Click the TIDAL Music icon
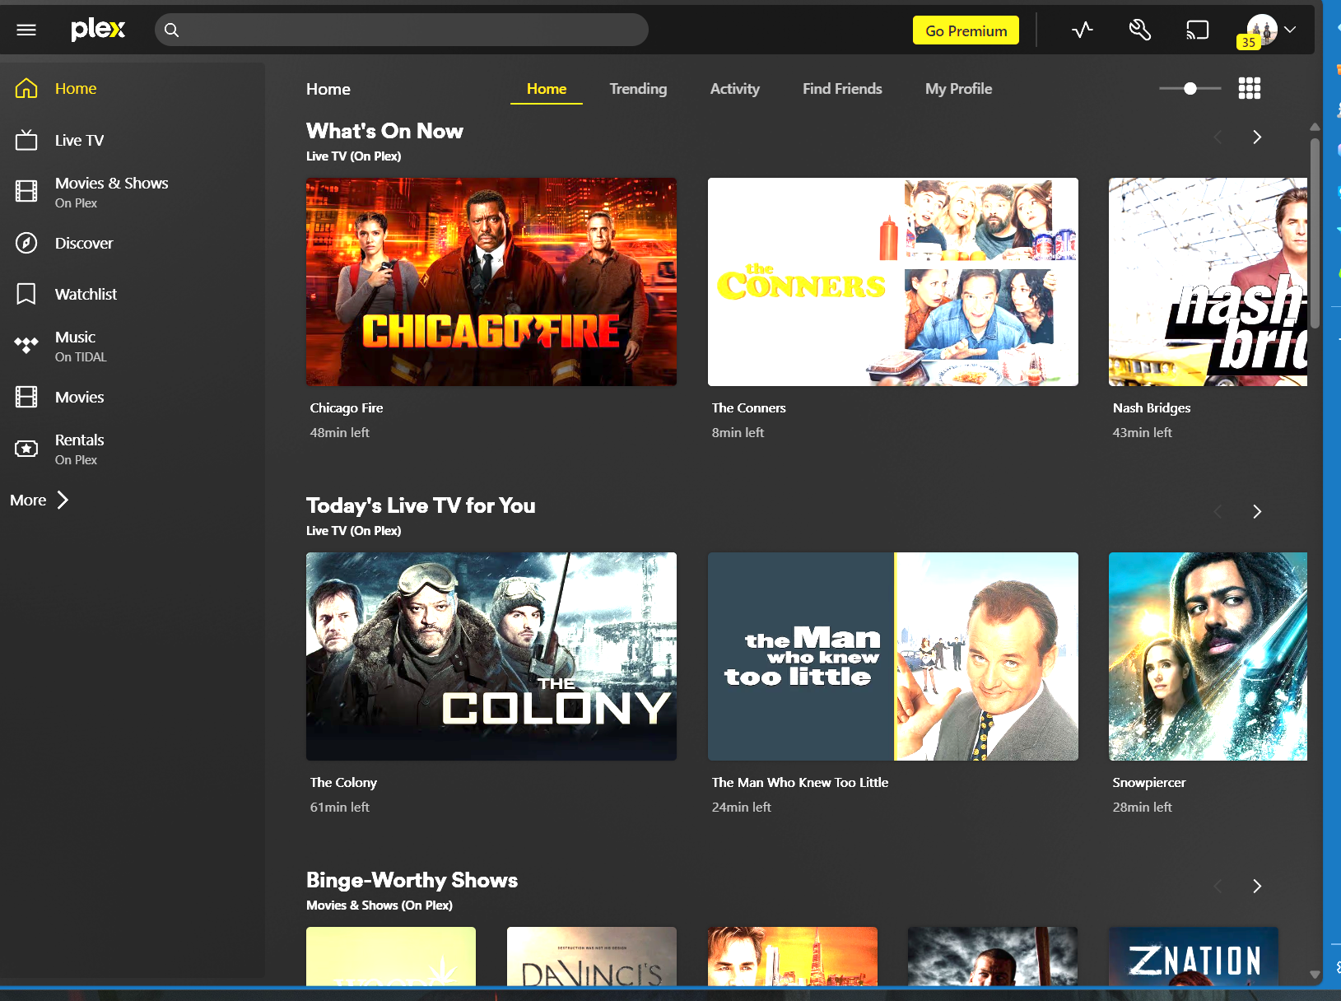Screen dimensions: 1341x1001 coord(26,345)
